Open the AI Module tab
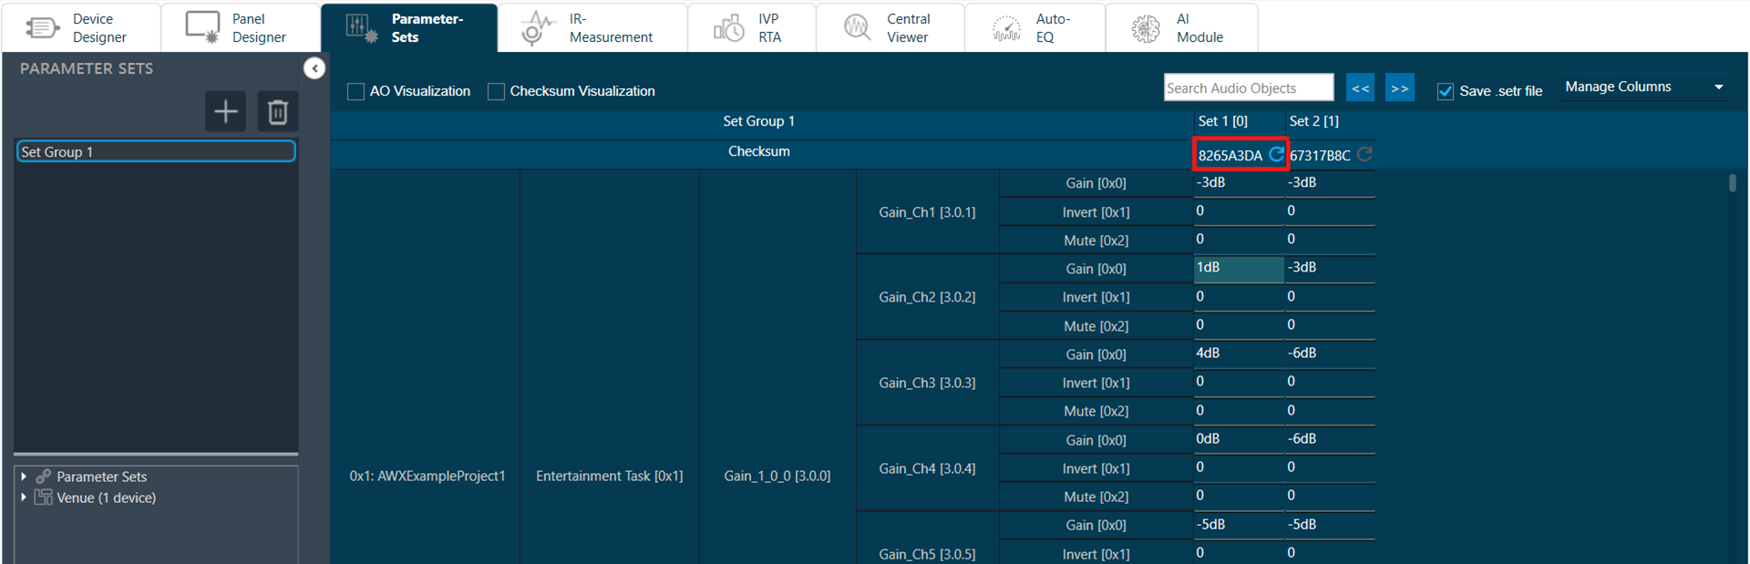This screenshot has width=1750, height=564. coord(1181,27)
